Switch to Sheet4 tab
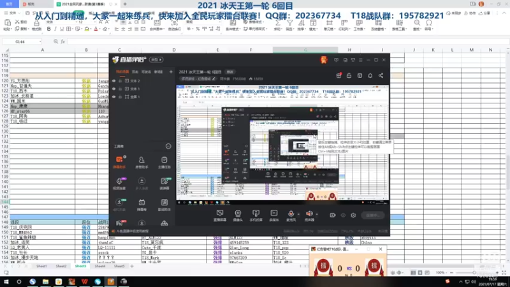 (x=100, y=266)
